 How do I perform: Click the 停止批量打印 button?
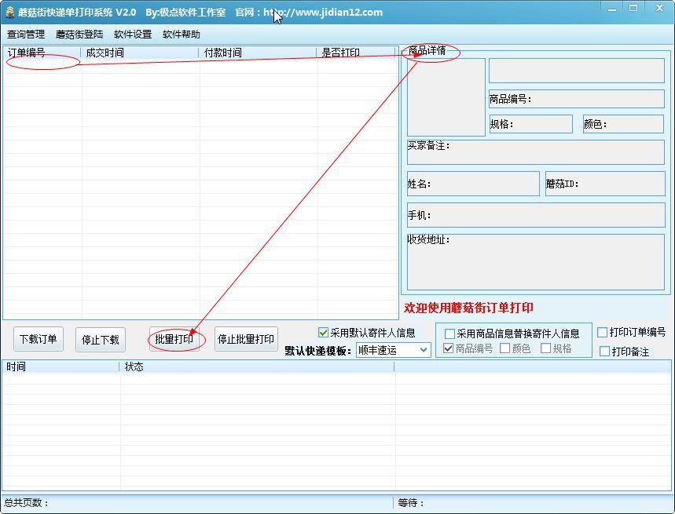(x=246, y=339)
